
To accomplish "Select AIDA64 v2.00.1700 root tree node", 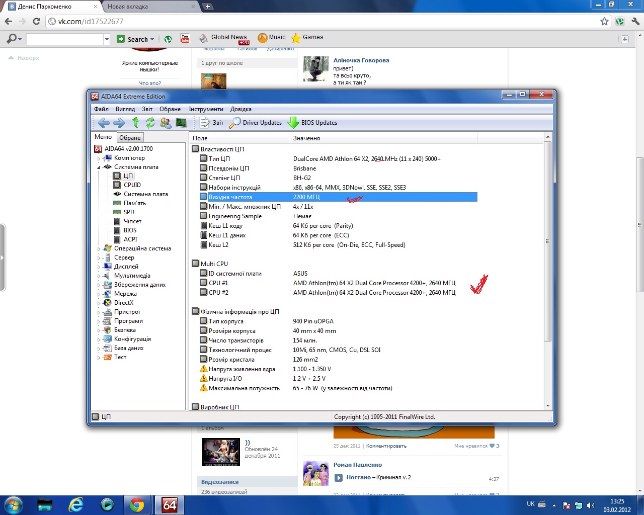I will tap(124, 149).
